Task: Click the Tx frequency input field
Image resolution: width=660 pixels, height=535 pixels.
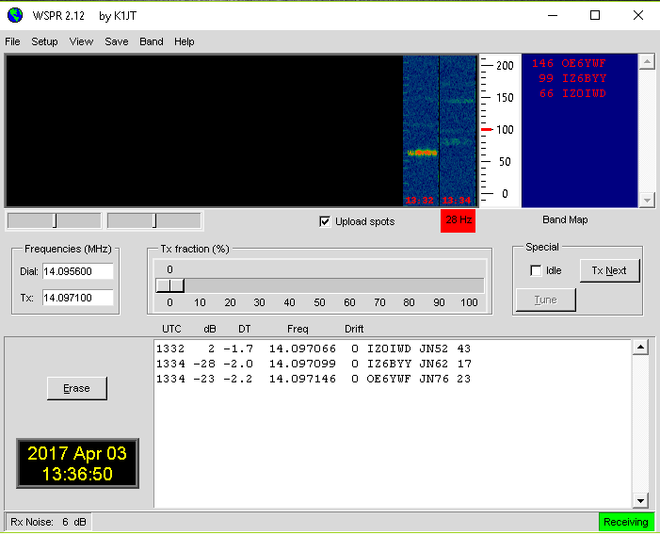Action: point(77,298)
